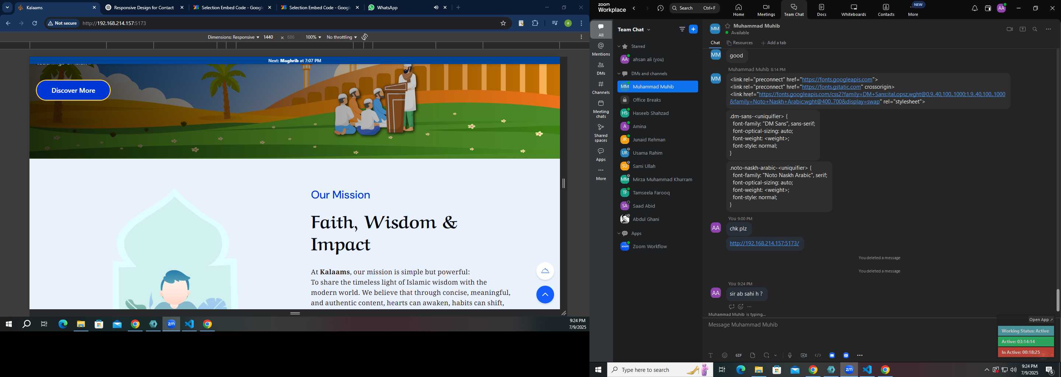Open the Chrome tab search dropdown

pyautogui.click(x=7, y=7)
